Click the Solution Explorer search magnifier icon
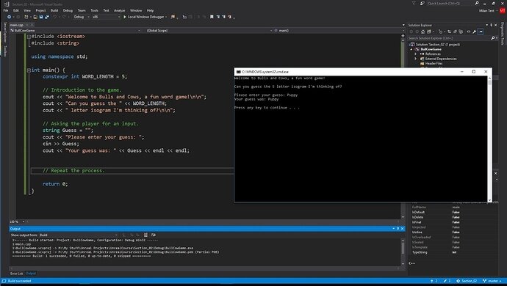This screenshot has width=507, height=286. [493, 38]
